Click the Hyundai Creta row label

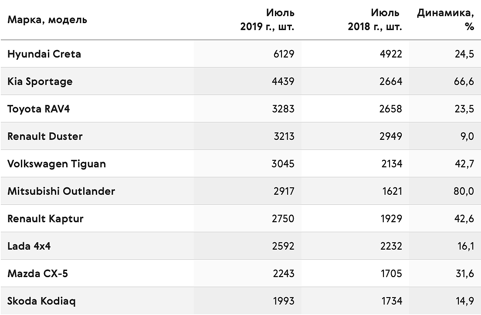click(44, 54)
